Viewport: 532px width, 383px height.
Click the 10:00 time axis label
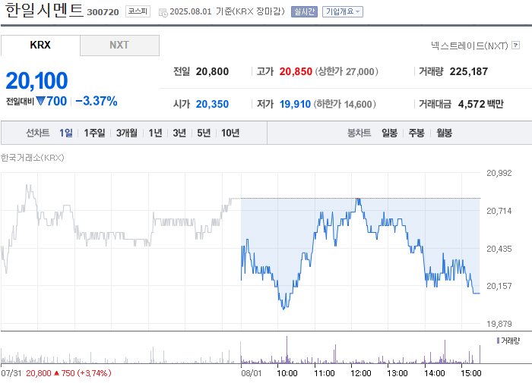coord(287,373)
